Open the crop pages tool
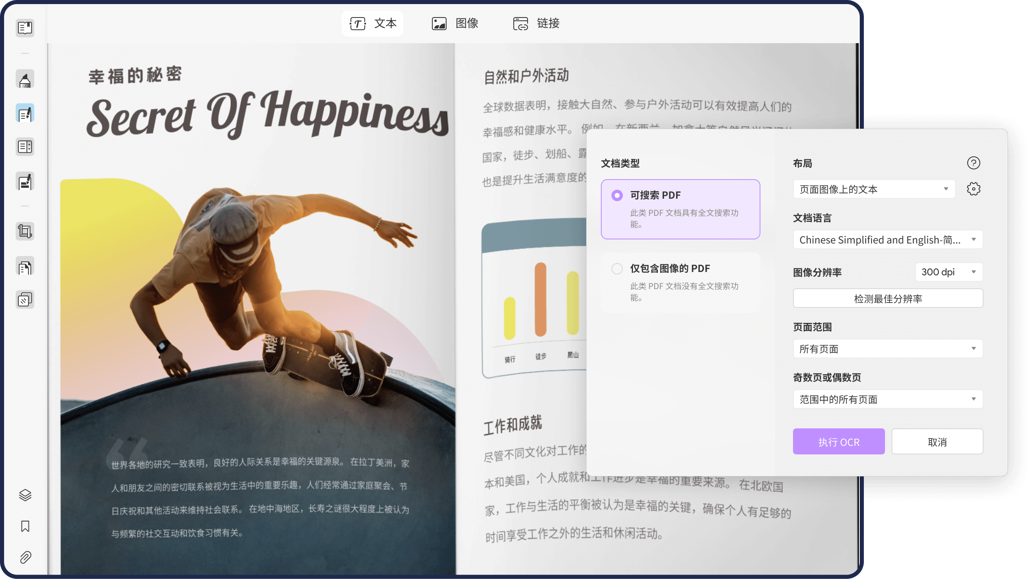This screenshot has height=579, width=1034. [25, 231]
